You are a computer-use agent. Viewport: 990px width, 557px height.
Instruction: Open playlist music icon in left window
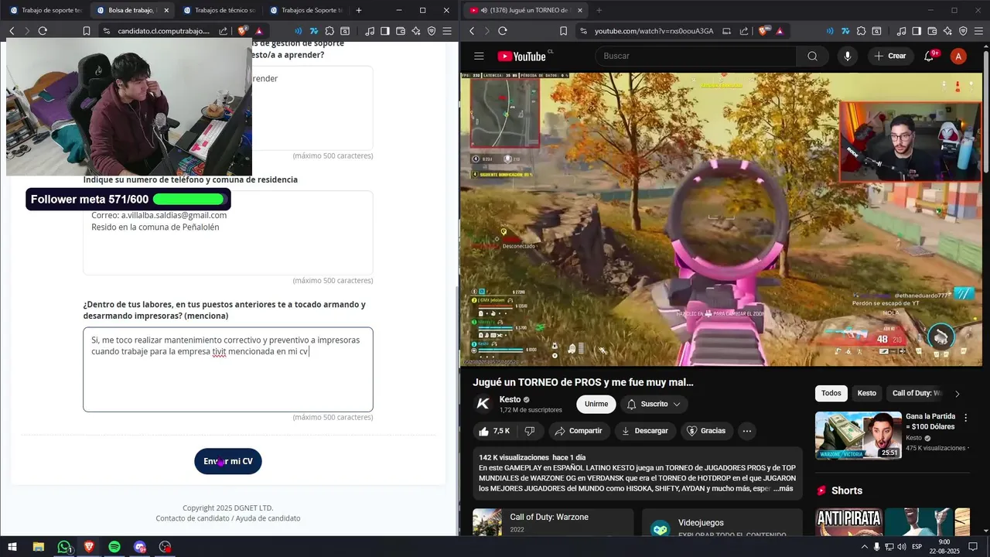pyautogui.click(x=369, y=31)
